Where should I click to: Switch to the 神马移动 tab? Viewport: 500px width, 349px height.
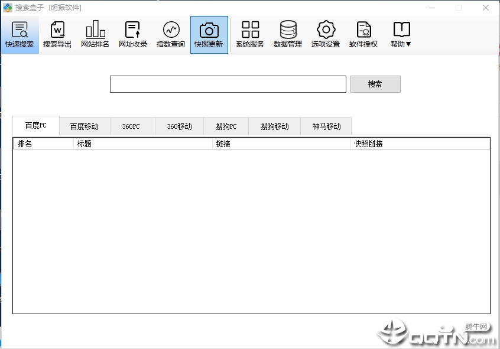click(x=326, y=126)
